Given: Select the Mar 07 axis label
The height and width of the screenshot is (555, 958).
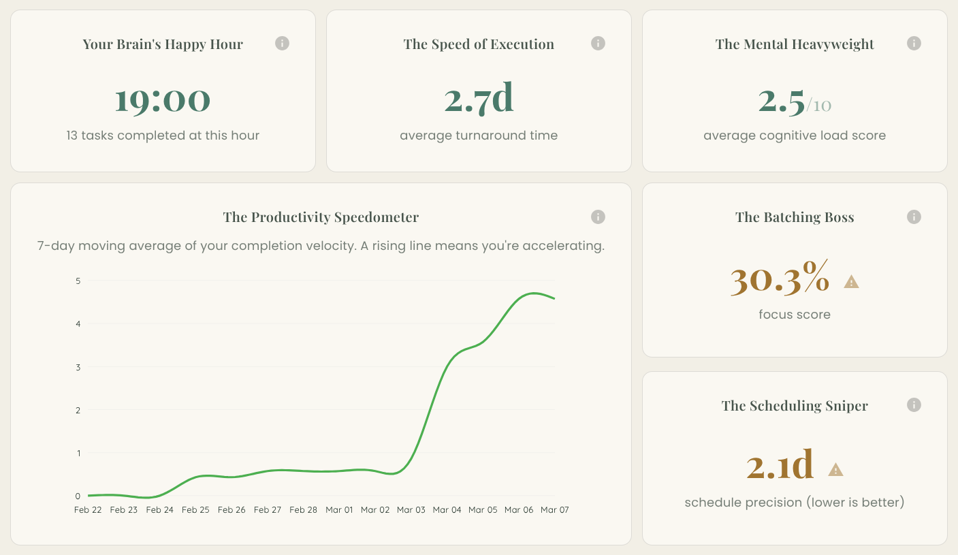Looking at the screenshot, I should [555, 509].
